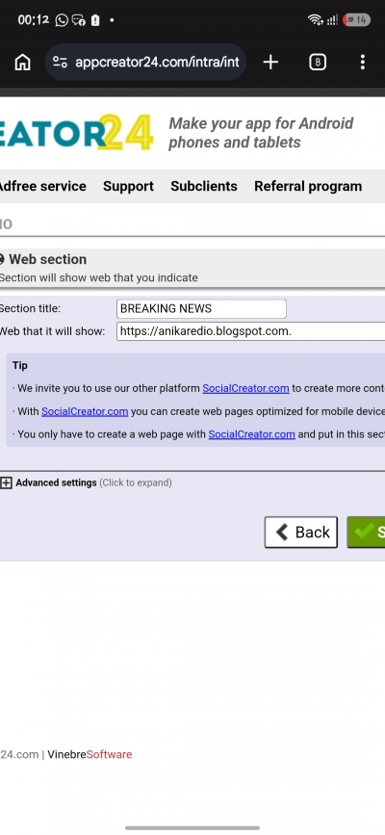Tap the WhatsApp notification icon

click(x=62, y=20)
